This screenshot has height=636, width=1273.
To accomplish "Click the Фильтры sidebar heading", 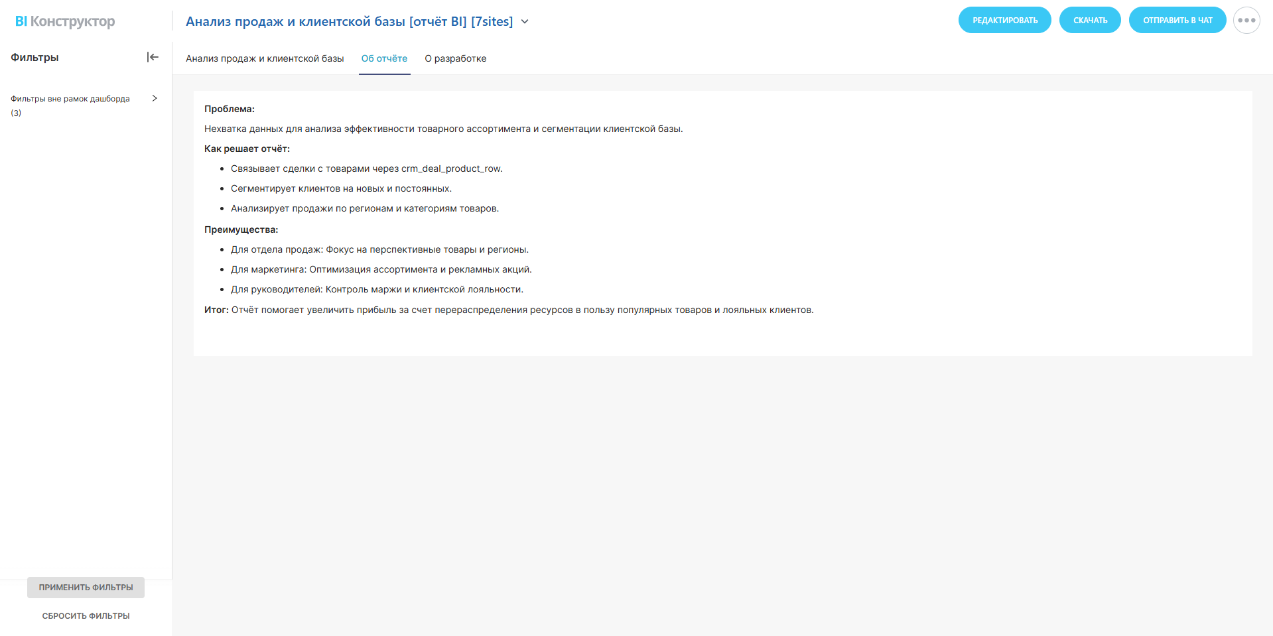I will pos(34,58).
